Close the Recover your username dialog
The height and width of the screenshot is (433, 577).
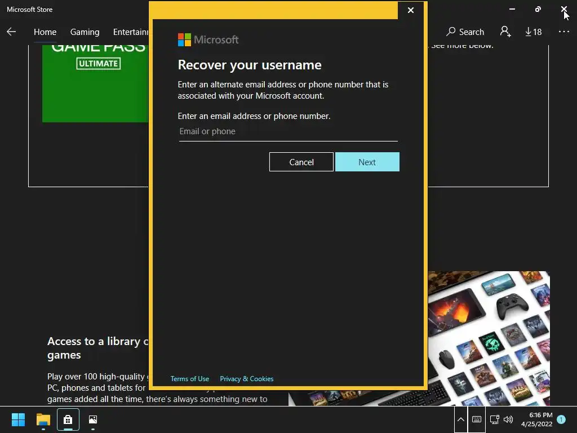coord(411,10)
